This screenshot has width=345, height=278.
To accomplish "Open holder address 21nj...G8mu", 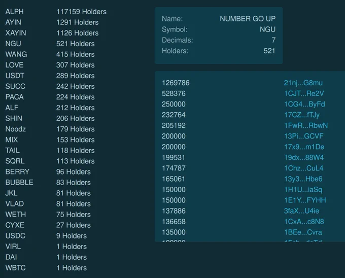I will [x=303, y=83].
